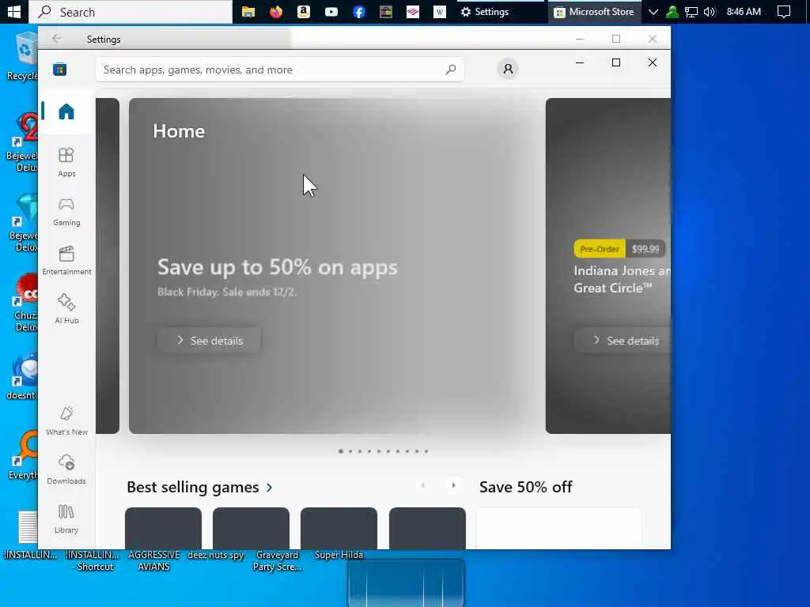Screen dimensions: 810x607
Task: Open the Library page
Action: coord(66,518)
